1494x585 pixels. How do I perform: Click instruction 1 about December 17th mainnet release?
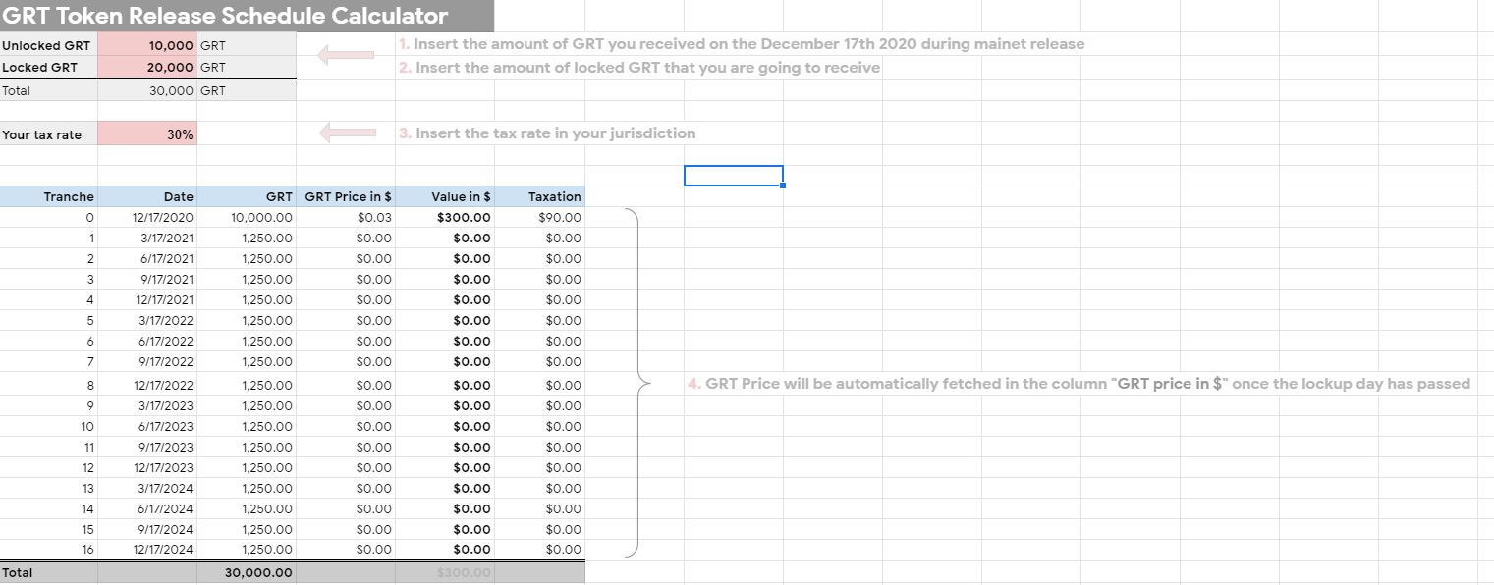click(x=742, y=44)
